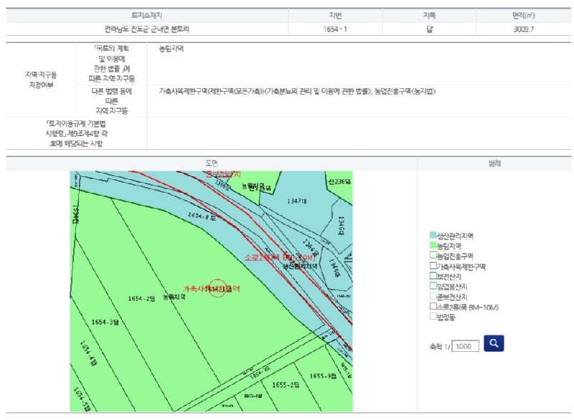Click the 농림지역 green legend swatch
This screenshot has width=574, height=420.
(433, 245)
